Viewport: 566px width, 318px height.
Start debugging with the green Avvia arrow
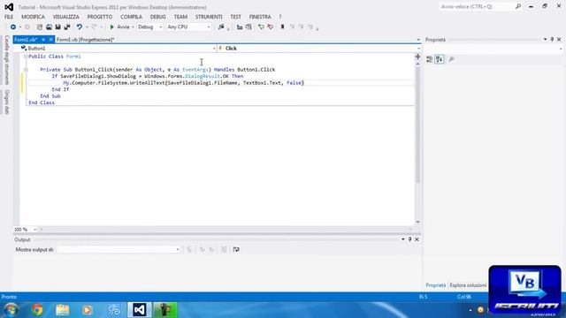coord(112,27)
